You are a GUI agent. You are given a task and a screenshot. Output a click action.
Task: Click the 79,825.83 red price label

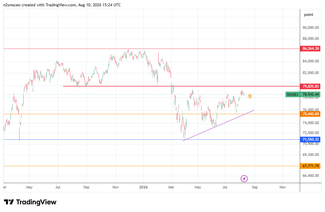coord(310,86)
